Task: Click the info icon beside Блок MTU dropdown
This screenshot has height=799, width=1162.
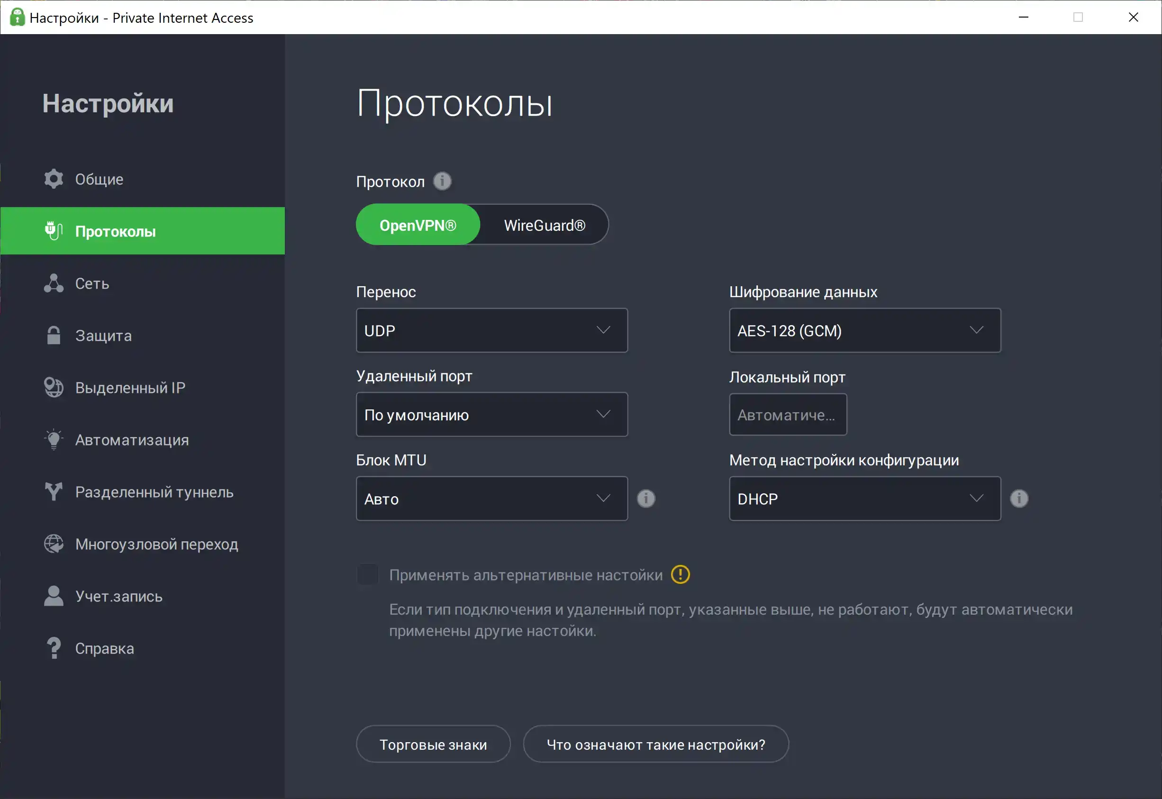Action: [646, 499]
